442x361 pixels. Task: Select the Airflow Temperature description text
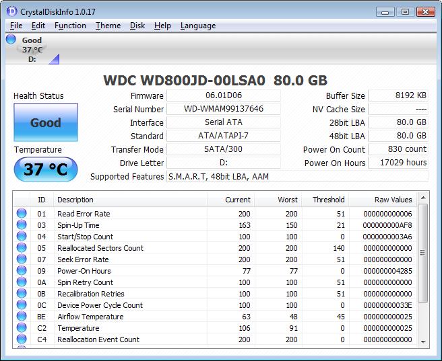(90, 317)
